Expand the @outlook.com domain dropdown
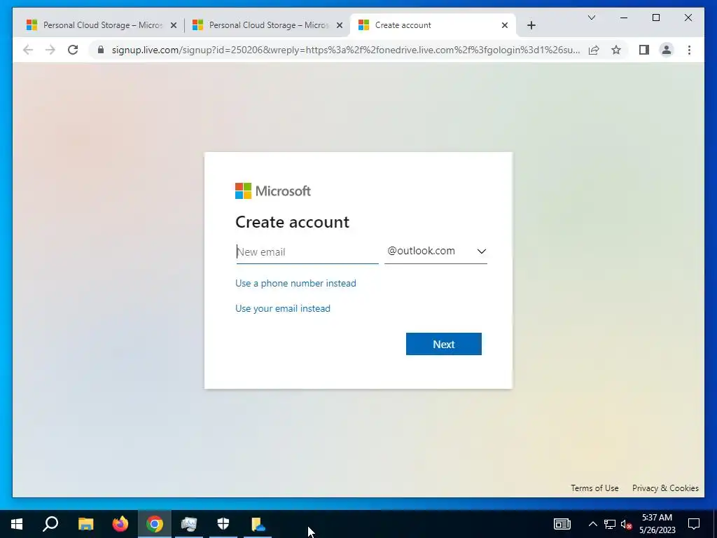The width and height of the screenshot is (717, 538). point(436,251)
